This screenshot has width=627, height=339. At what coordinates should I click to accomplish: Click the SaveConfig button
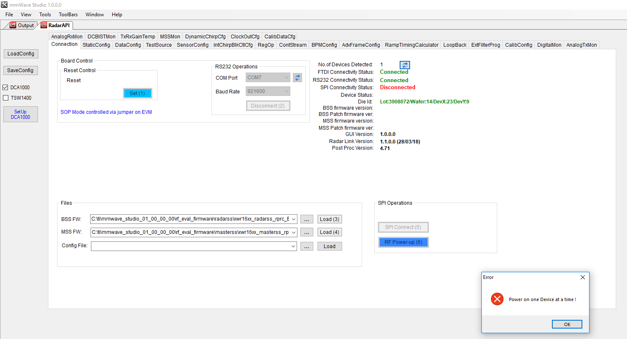pyautogui.click(x=20, y=70)
